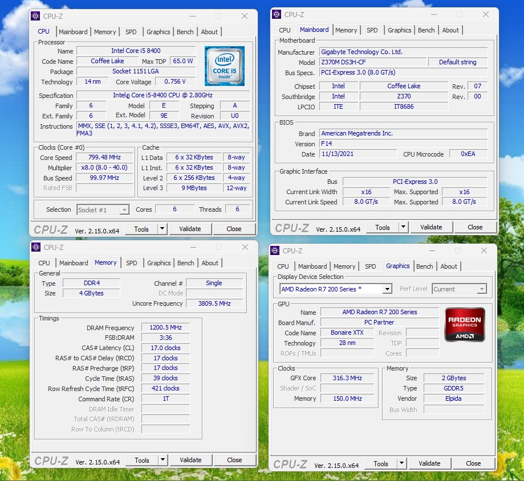Minimize the window showing the Mainboard tab

point(433,15)
